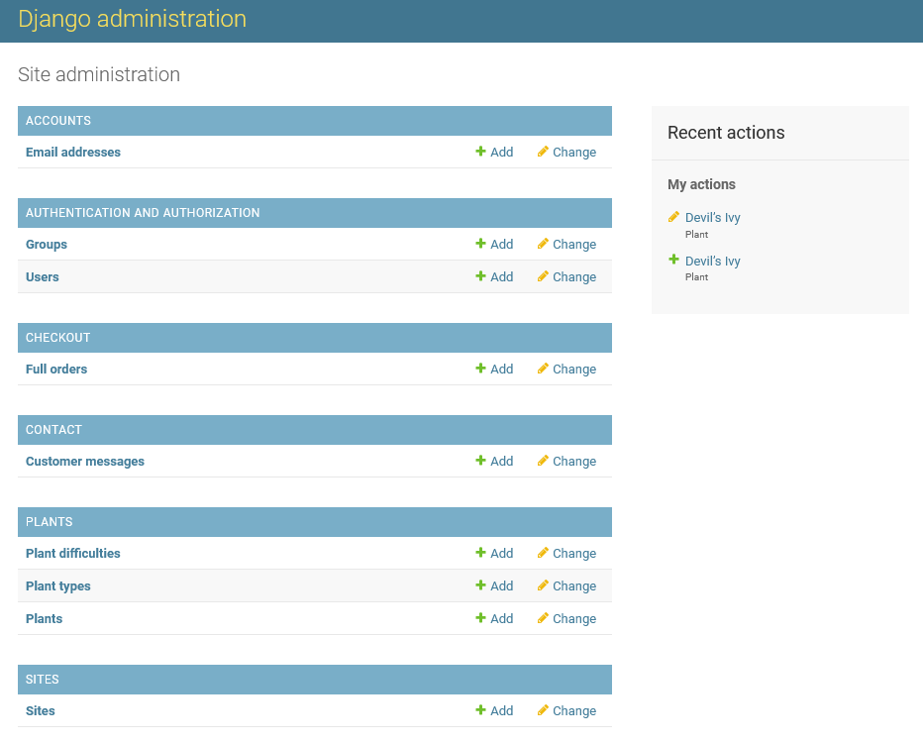Click the pencil icon for Full orders
Image resolution: width=923 pixels, height=743 pixels.
coord(543,369)
